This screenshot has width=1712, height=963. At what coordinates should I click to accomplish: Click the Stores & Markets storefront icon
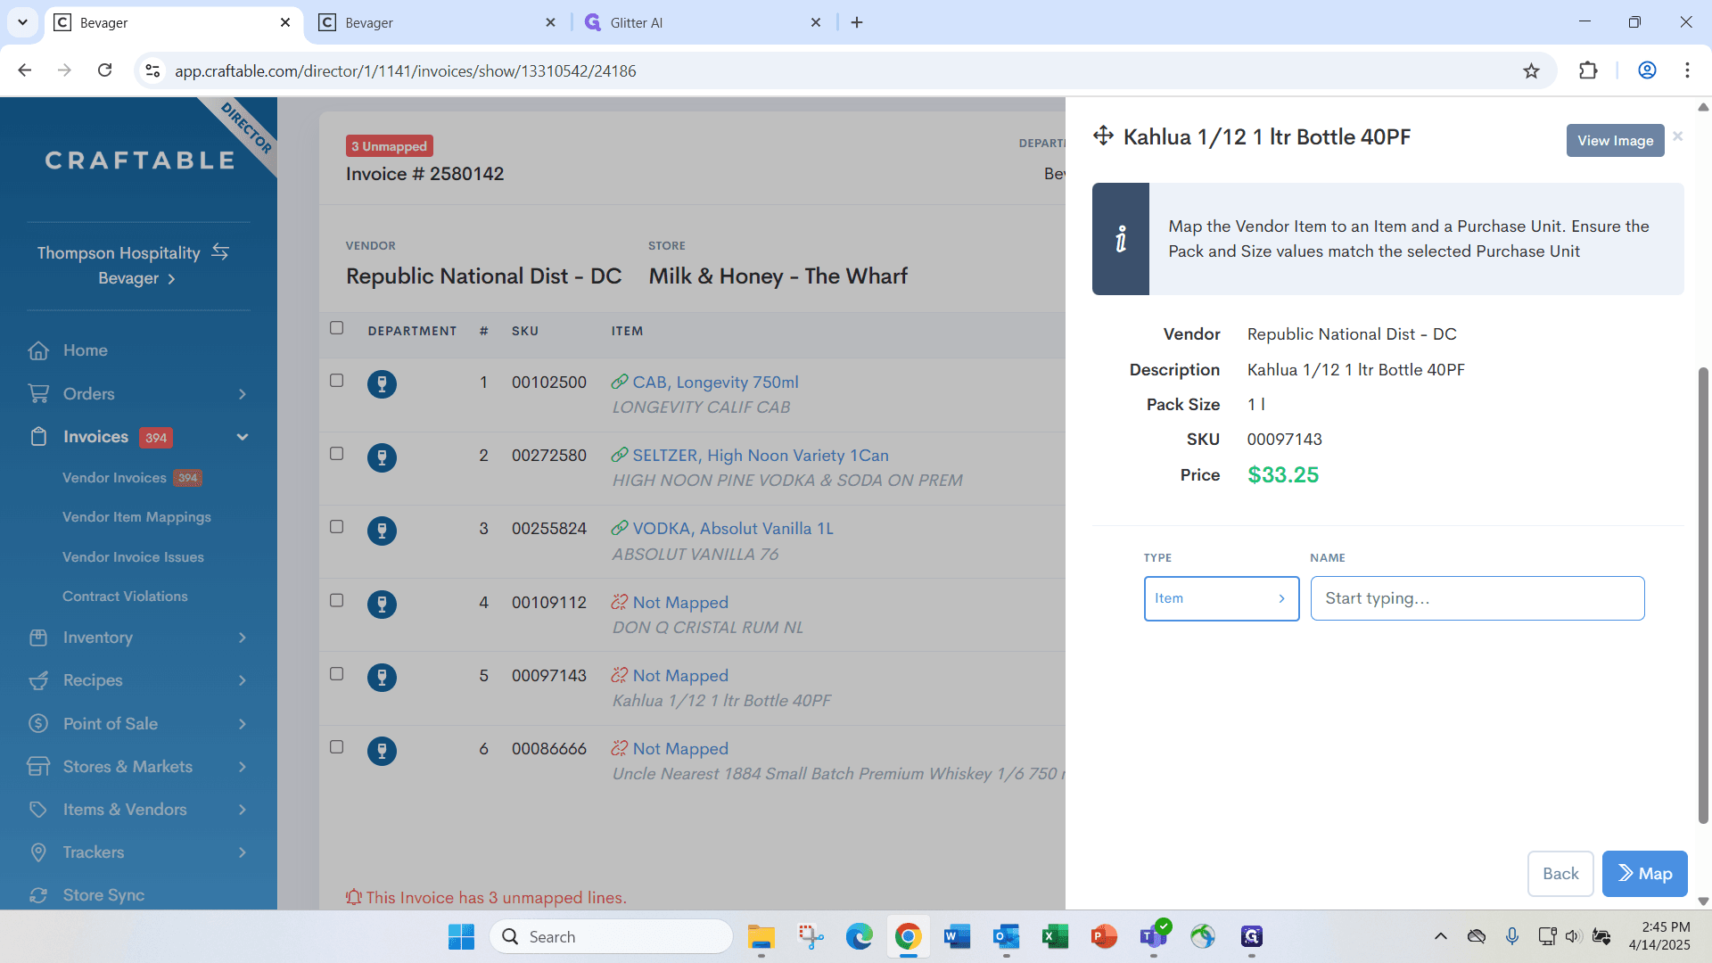pos(38,766)
